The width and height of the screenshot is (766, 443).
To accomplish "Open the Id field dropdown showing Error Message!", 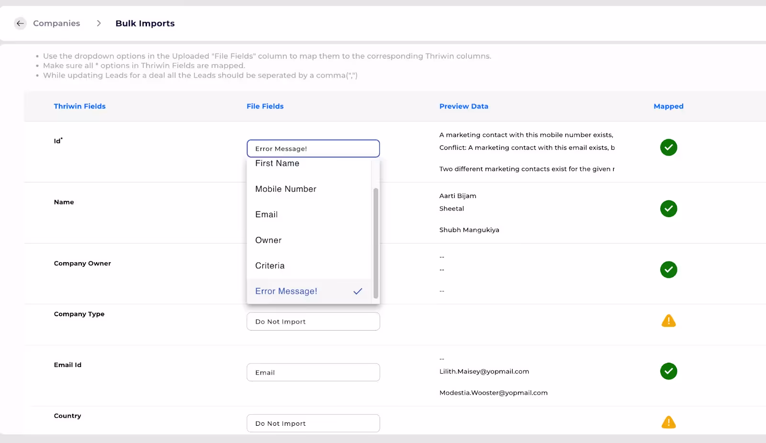I will 313,148.
